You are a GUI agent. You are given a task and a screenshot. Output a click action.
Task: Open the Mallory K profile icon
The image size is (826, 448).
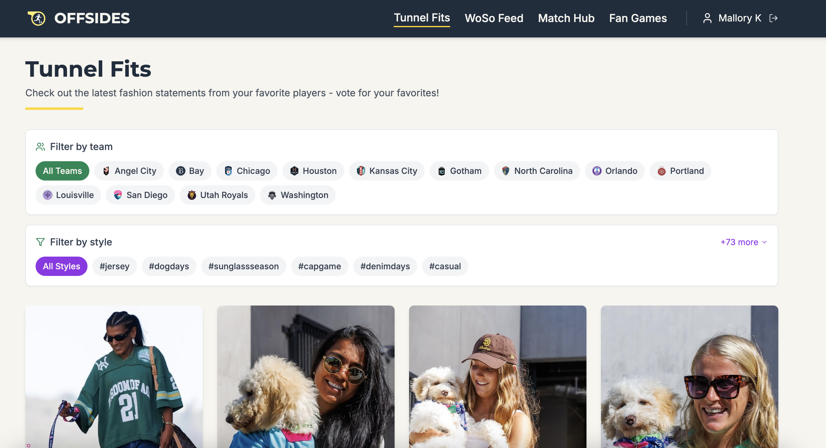coord(707,18)
